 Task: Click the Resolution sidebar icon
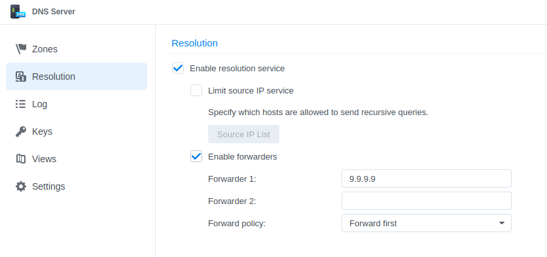pos(21,77)
